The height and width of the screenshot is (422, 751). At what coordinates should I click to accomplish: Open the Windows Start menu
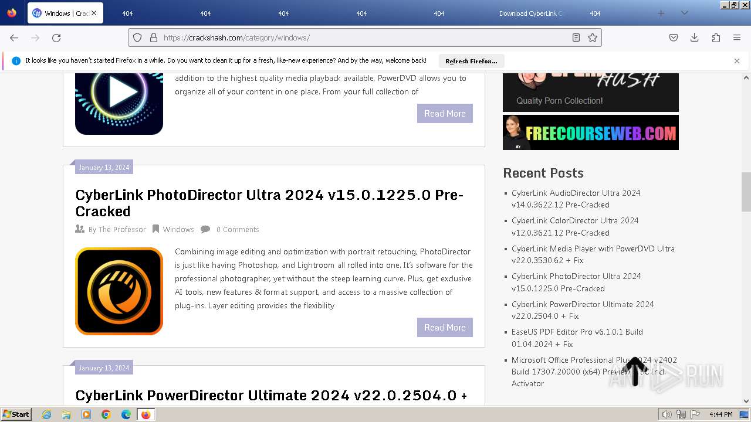(x=16, y=414)
